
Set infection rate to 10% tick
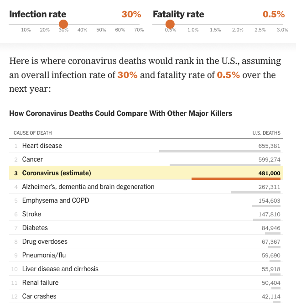26,24
